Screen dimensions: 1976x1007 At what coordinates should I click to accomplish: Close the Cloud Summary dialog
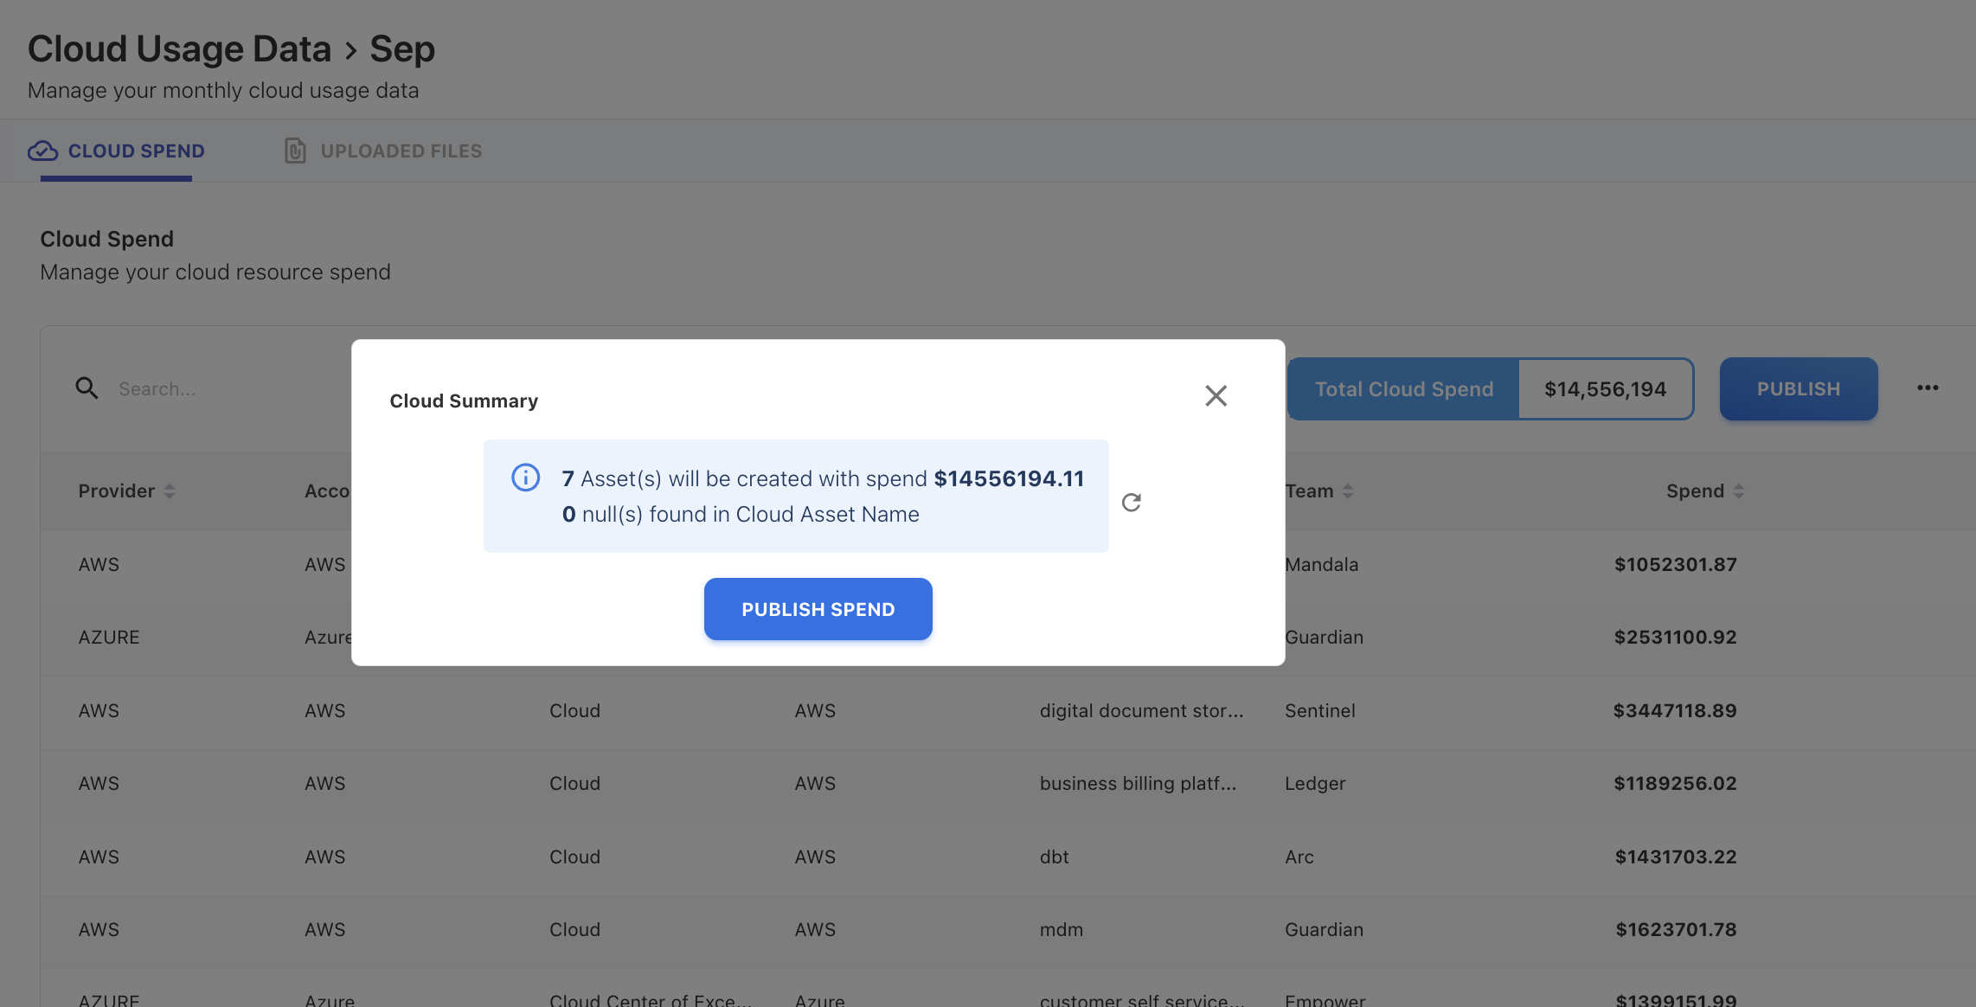click(x=1216, y=396)
